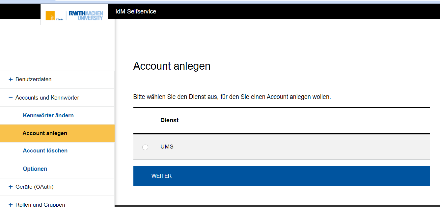Viewport: 440px width, 207px height.
Task: Click the Account anlegen page heading
Action: point(172,66)
